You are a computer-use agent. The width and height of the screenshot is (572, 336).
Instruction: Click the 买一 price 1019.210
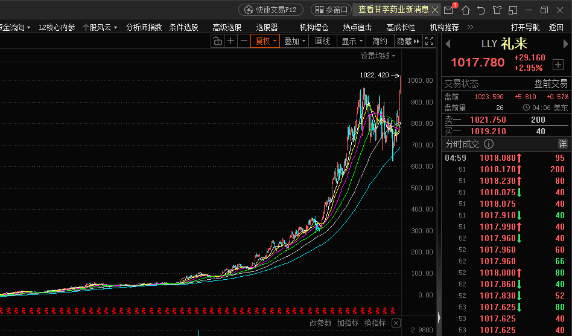[x=488, y=132]
